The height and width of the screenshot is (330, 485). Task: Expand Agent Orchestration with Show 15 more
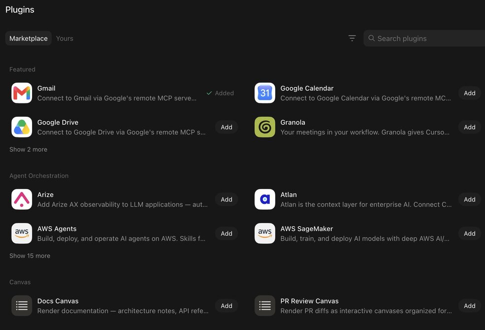(30, 256)
